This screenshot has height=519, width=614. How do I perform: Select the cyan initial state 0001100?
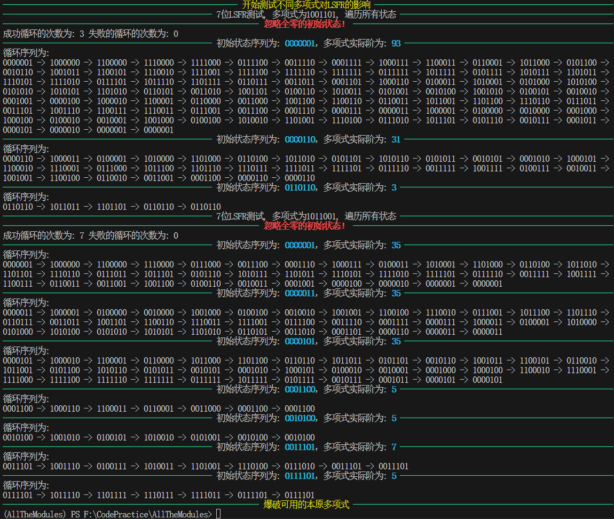pyautogui.click(x=300, y=389)
